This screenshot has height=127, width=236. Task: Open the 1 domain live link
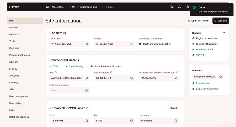pos(202,83)
